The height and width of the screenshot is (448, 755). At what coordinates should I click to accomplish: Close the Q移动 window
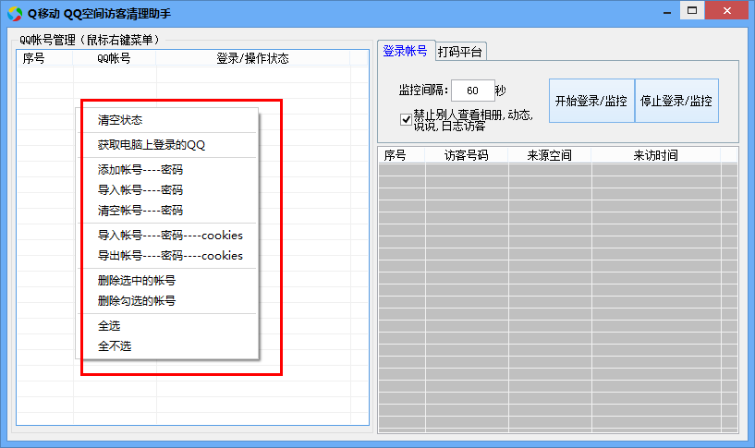coord(727,10)
